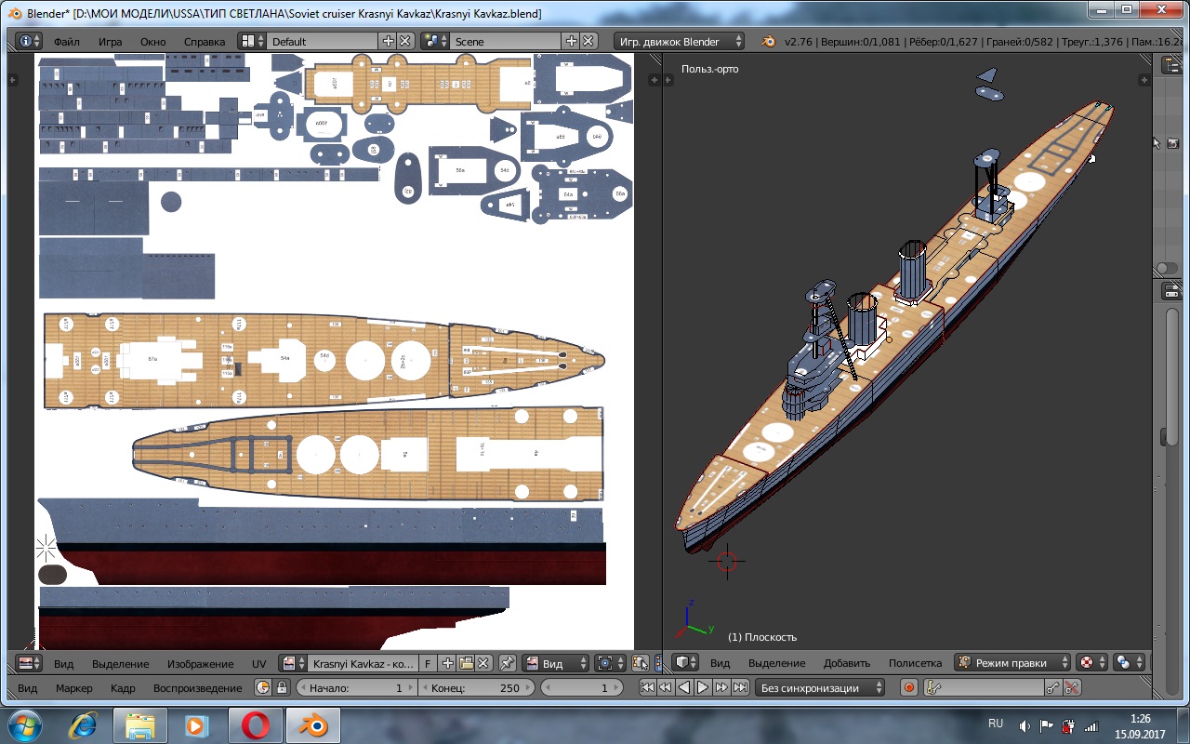Expand the 'Игр. движок Blender' engine dropdown
Image resolution: width=1190 pixels, height=744 pixels.
tap(679, 42)
